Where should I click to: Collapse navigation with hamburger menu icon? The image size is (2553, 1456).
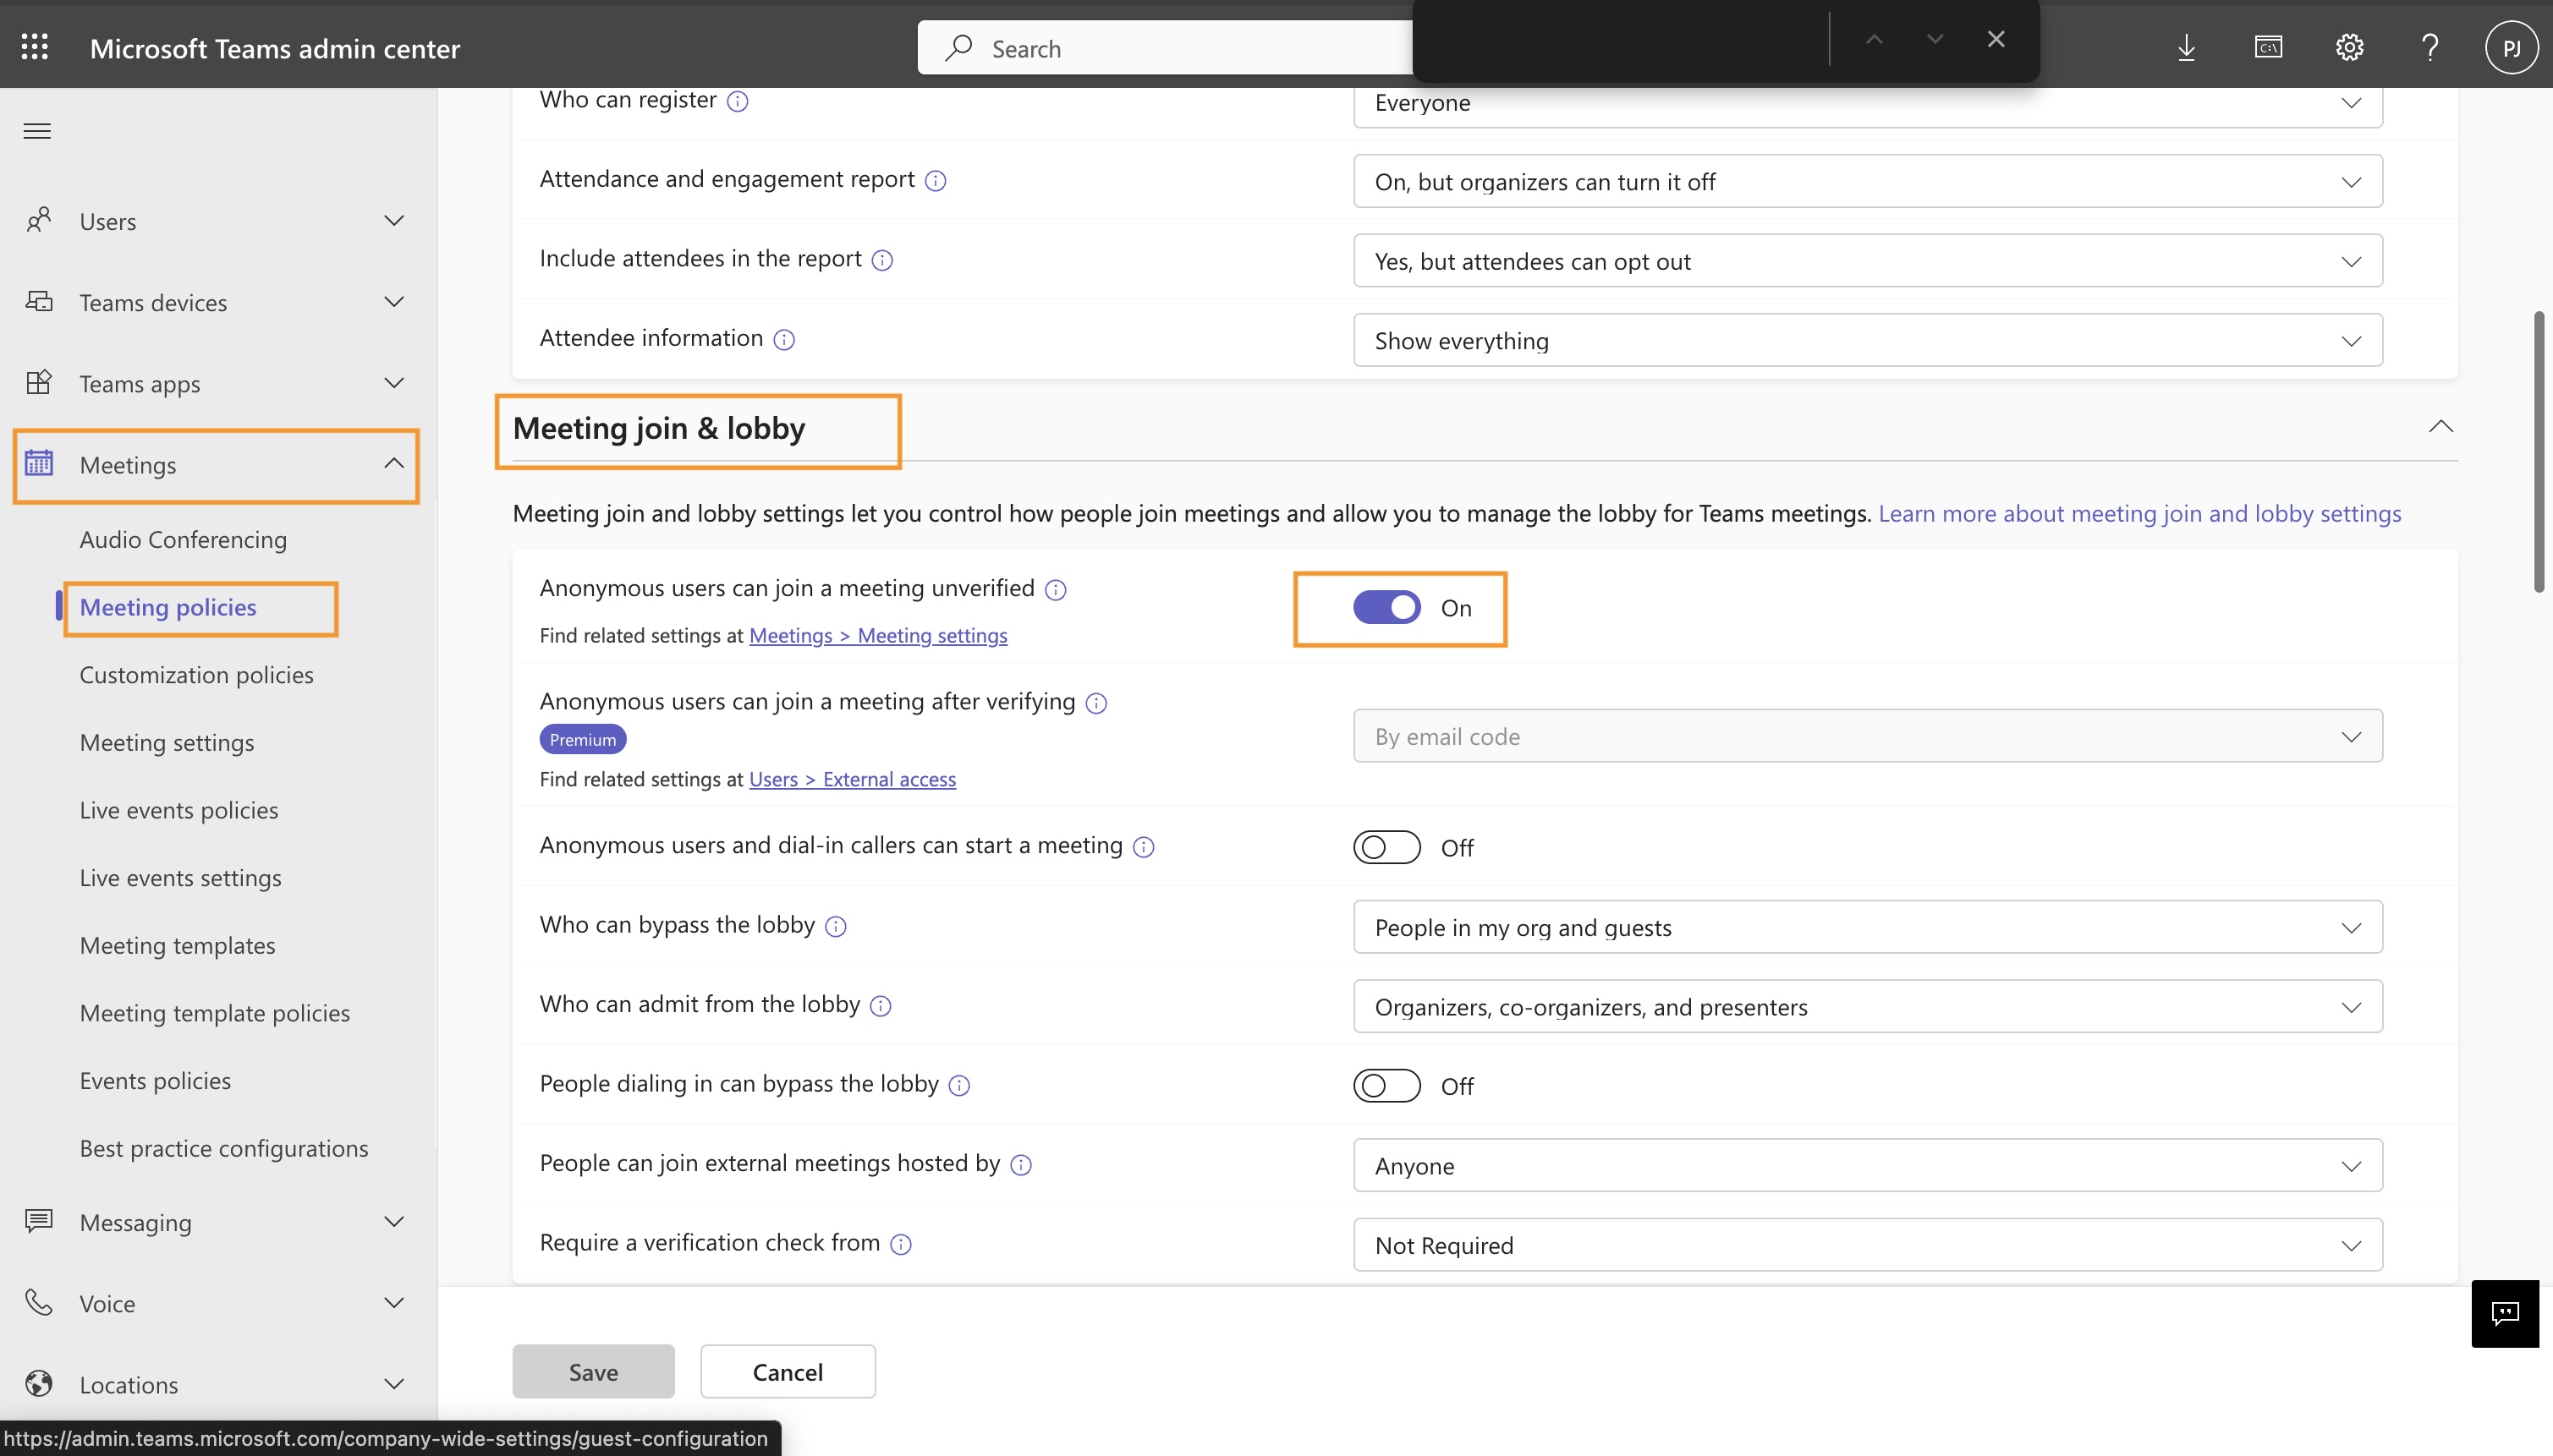(37, 131)
